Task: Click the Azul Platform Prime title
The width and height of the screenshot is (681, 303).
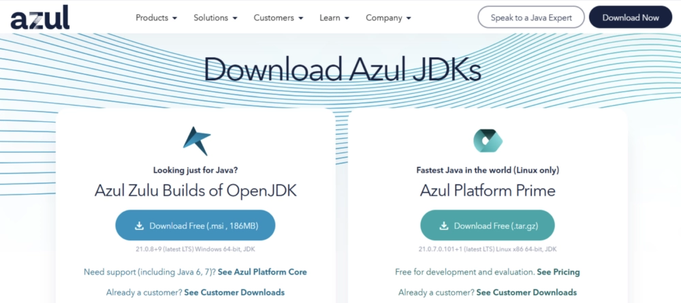Action: (488, 191)
